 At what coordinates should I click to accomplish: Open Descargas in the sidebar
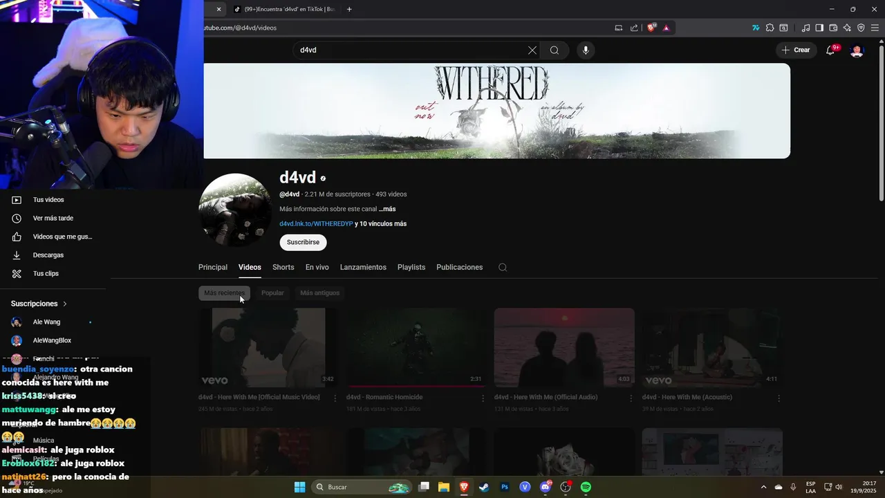[53, 255]
